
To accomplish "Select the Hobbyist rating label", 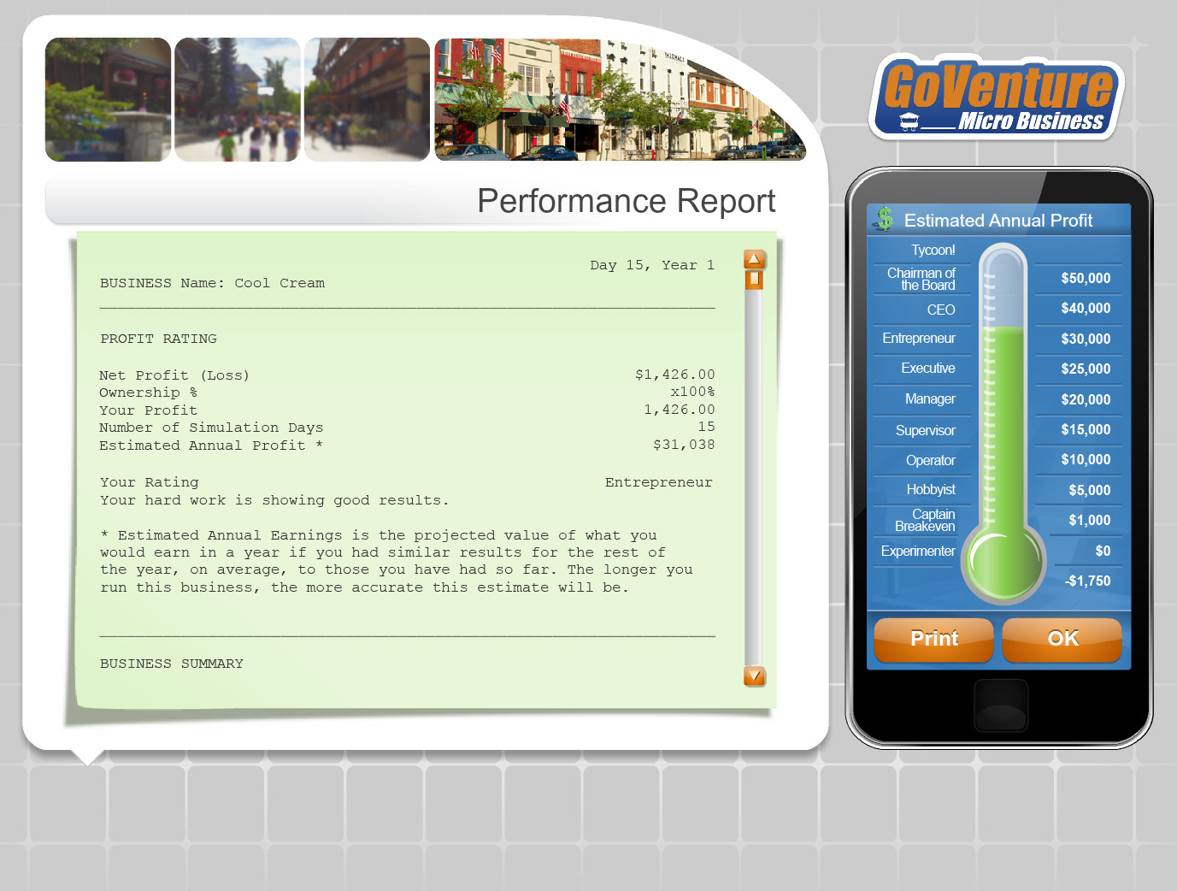I will [x=931, y=489].
